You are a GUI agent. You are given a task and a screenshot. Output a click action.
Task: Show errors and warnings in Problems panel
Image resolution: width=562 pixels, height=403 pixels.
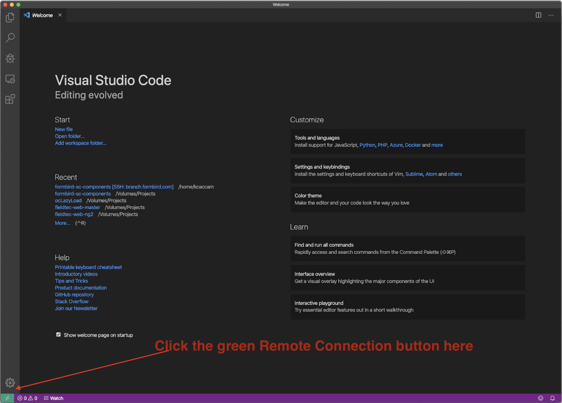coord(27,398)
